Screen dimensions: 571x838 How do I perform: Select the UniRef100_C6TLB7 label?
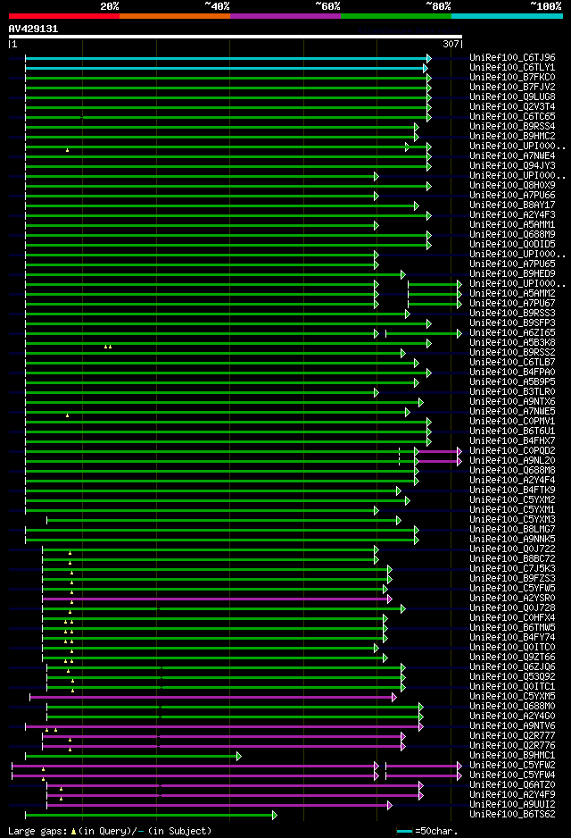(512, 362)
